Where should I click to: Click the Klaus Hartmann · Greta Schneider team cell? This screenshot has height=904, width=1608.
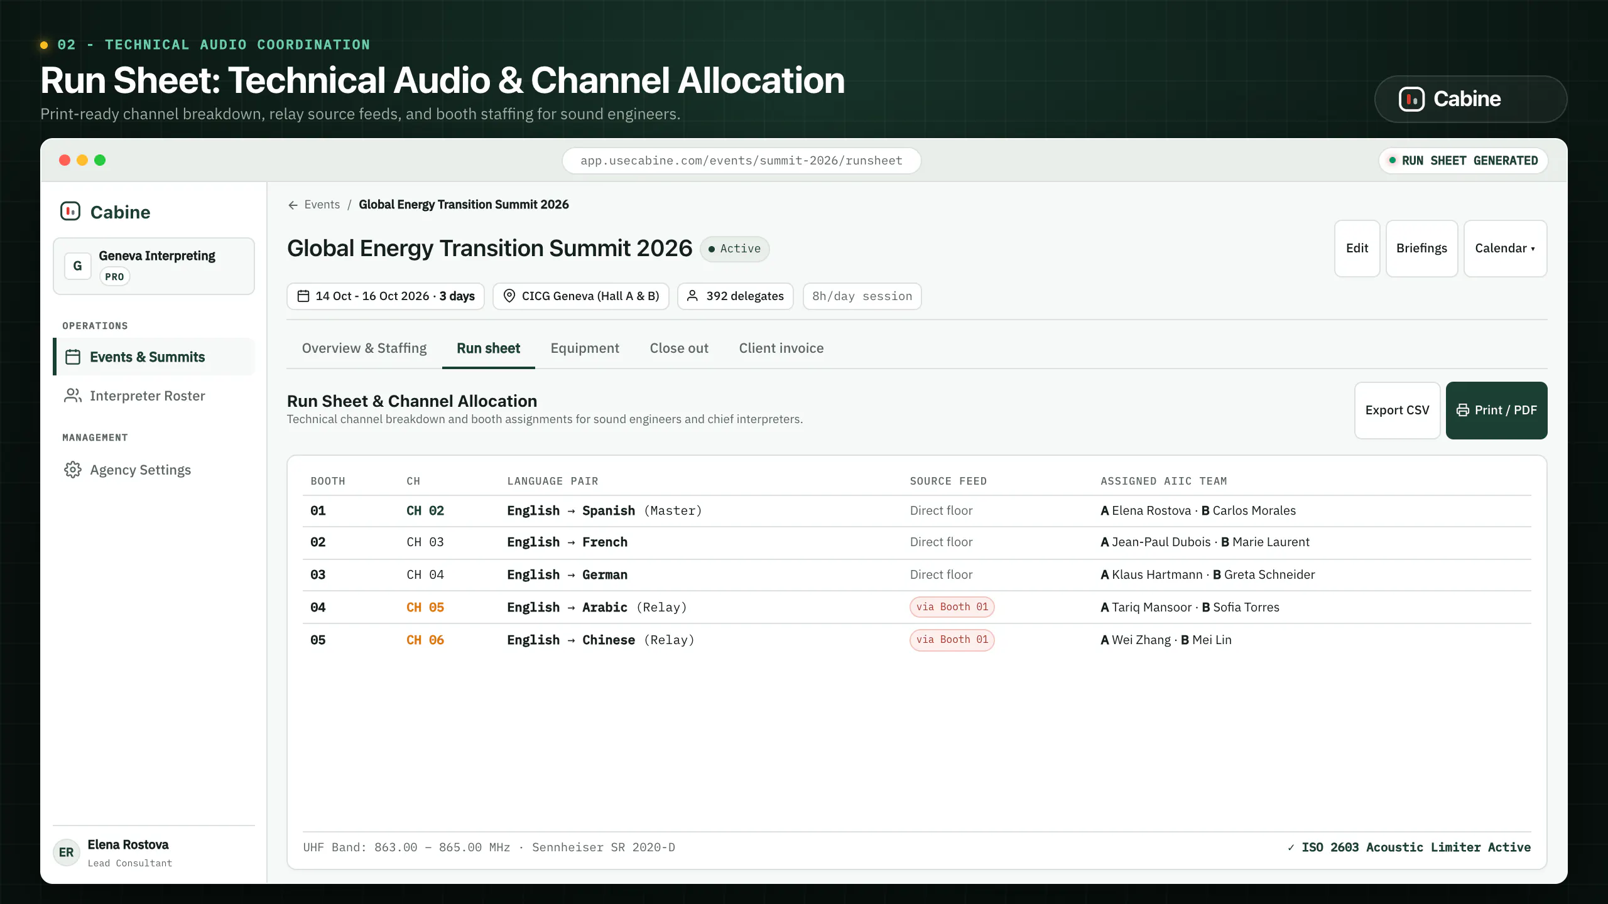click(x=1207, y=575)
